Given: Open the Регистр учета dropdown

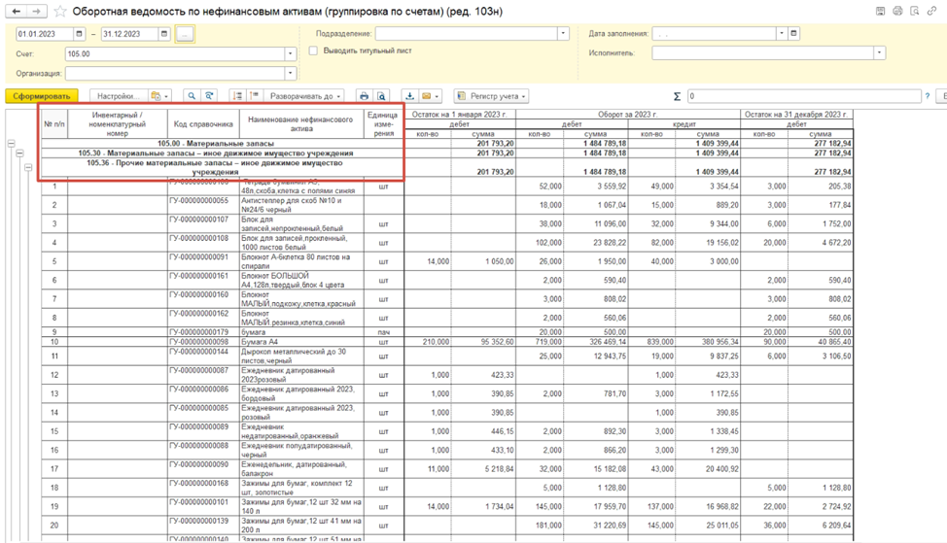Looking at the screenshot, I should [x=492, y=96].
